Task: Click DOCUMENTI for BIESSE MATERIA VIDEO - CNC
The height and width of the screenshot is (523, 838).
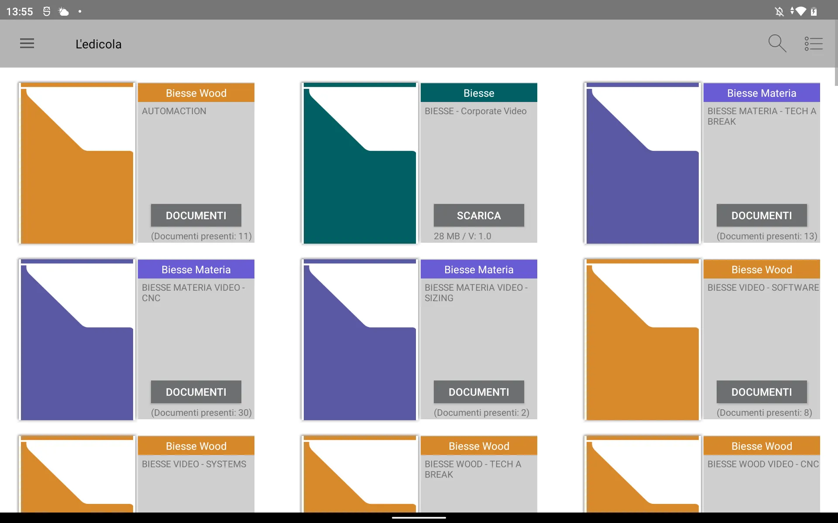Action: 196,392
